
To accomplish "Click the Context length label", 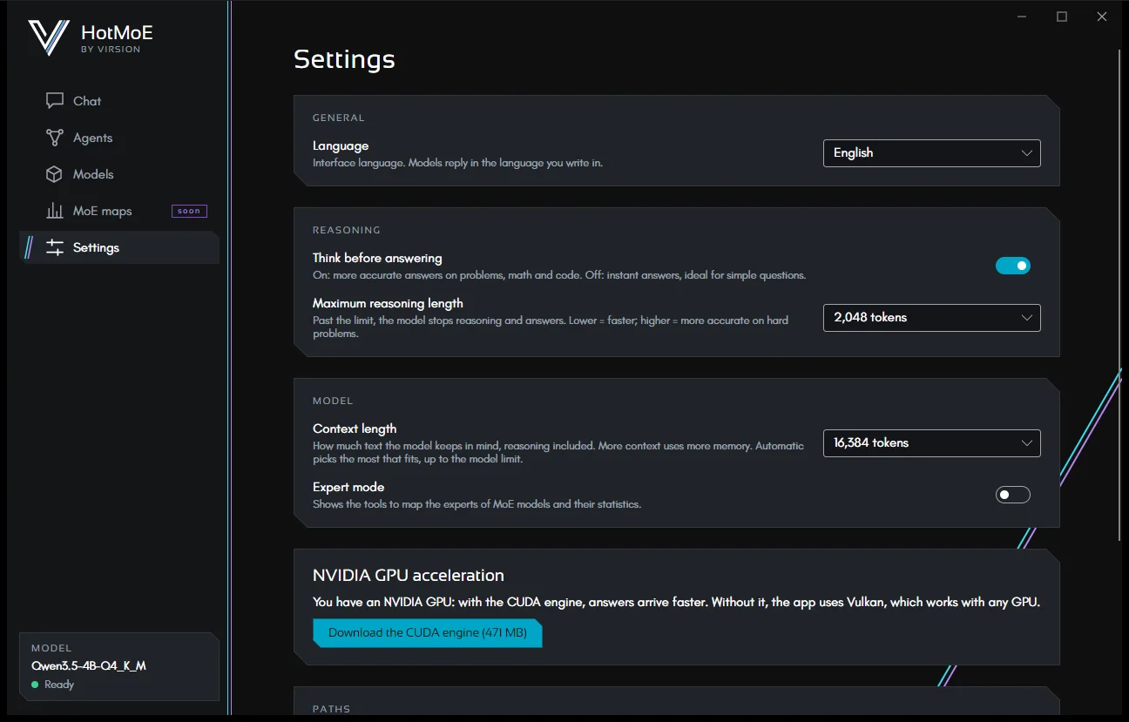I will [x=355, y=428].
